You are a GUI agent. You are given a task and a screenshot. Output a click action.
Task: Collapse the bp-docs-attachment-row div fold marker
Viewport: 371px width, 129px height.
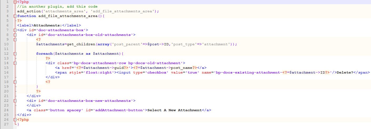point(15,63)
